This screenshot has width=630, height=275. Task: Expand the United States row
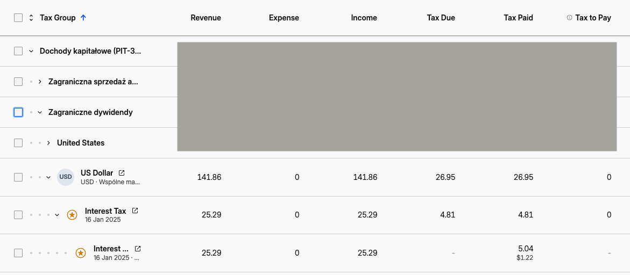(48, 143)
